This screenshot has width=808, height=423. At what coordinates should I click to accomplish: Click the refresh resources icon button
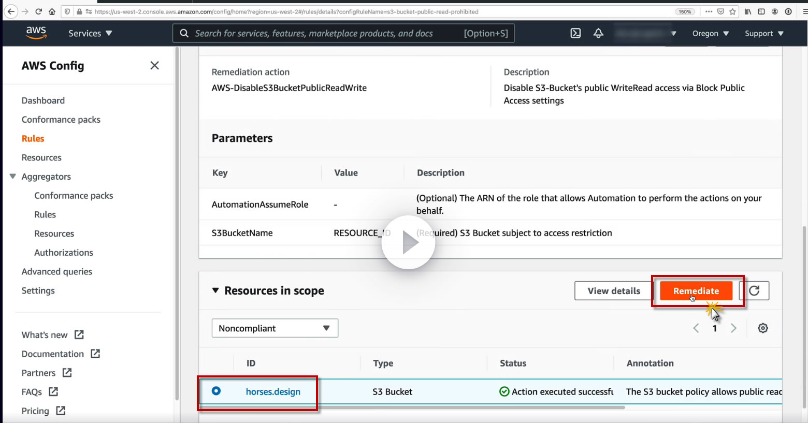pos(754,291)
